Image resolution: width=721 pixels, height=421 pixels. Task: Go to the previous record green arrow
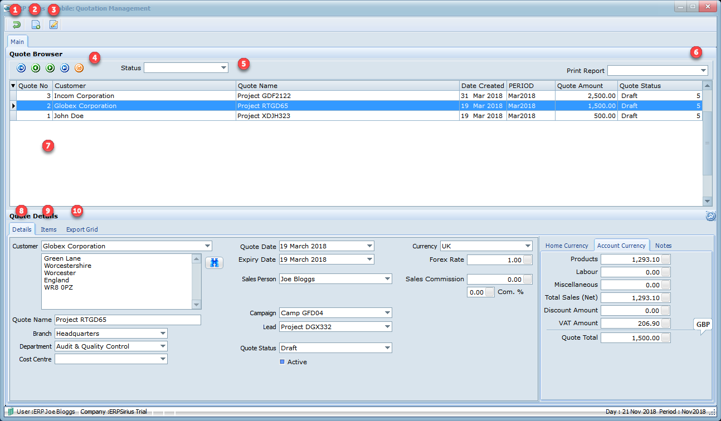36,68
